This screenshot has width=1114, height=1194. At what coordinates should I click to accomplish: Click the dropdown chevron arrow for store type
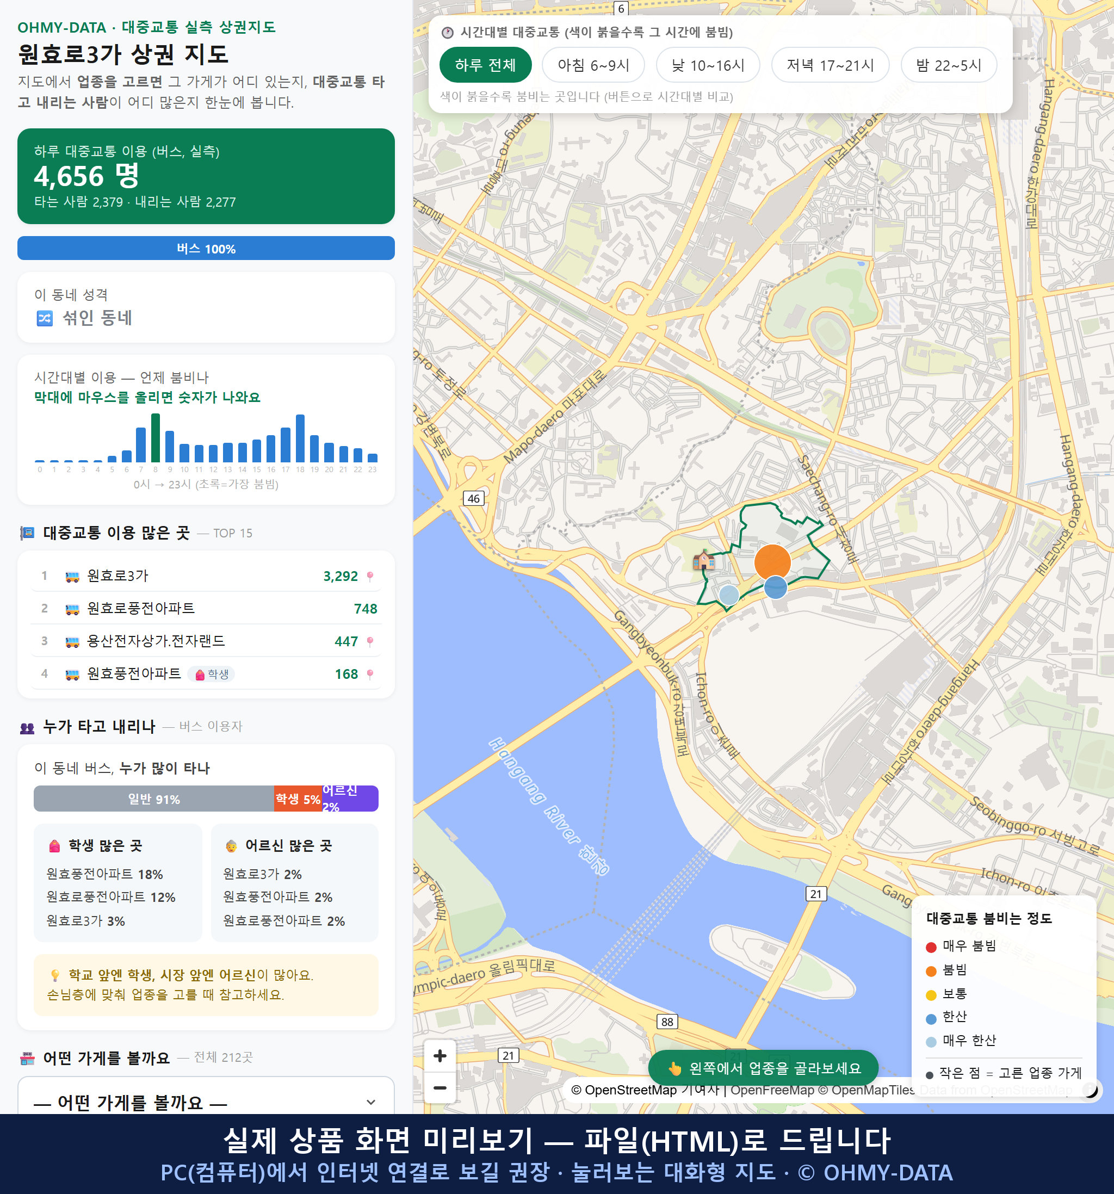(371, 1102)
